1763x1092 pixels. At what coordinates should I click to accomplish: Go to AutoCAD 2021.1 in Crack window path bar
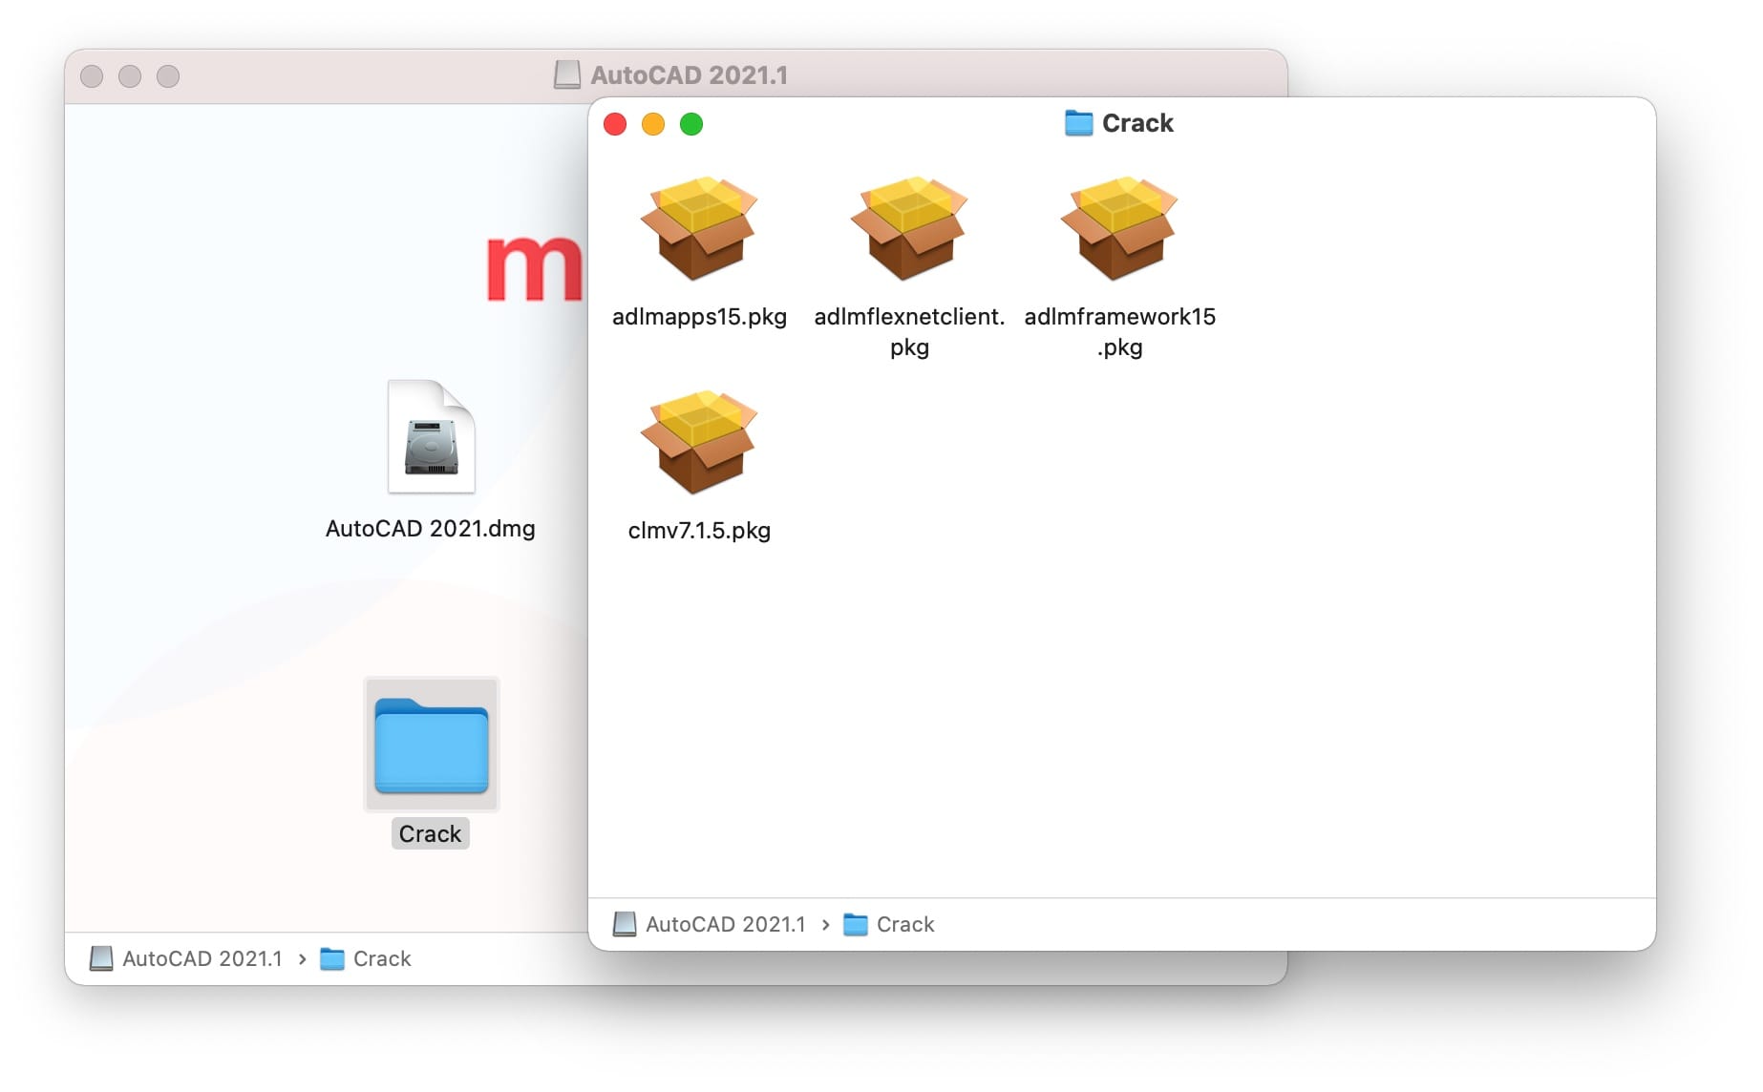[x=725, y=924]
